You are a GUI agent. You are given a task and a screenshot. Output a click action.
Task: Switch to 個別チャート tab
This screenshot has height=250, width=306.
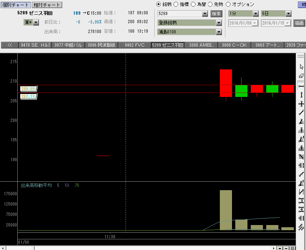[x=15, y=5]
